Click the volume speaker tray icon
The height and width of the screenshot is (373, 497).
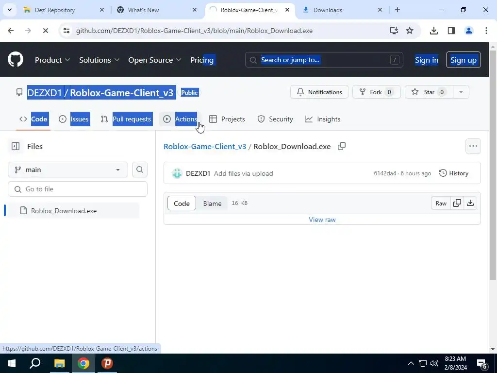tap(434, 363)
